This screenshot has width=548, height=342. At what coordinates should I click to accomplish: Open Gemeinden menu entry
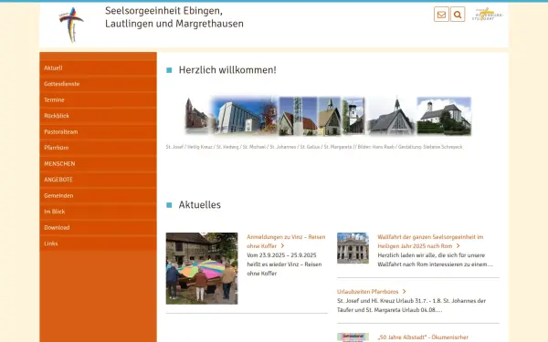99,196
